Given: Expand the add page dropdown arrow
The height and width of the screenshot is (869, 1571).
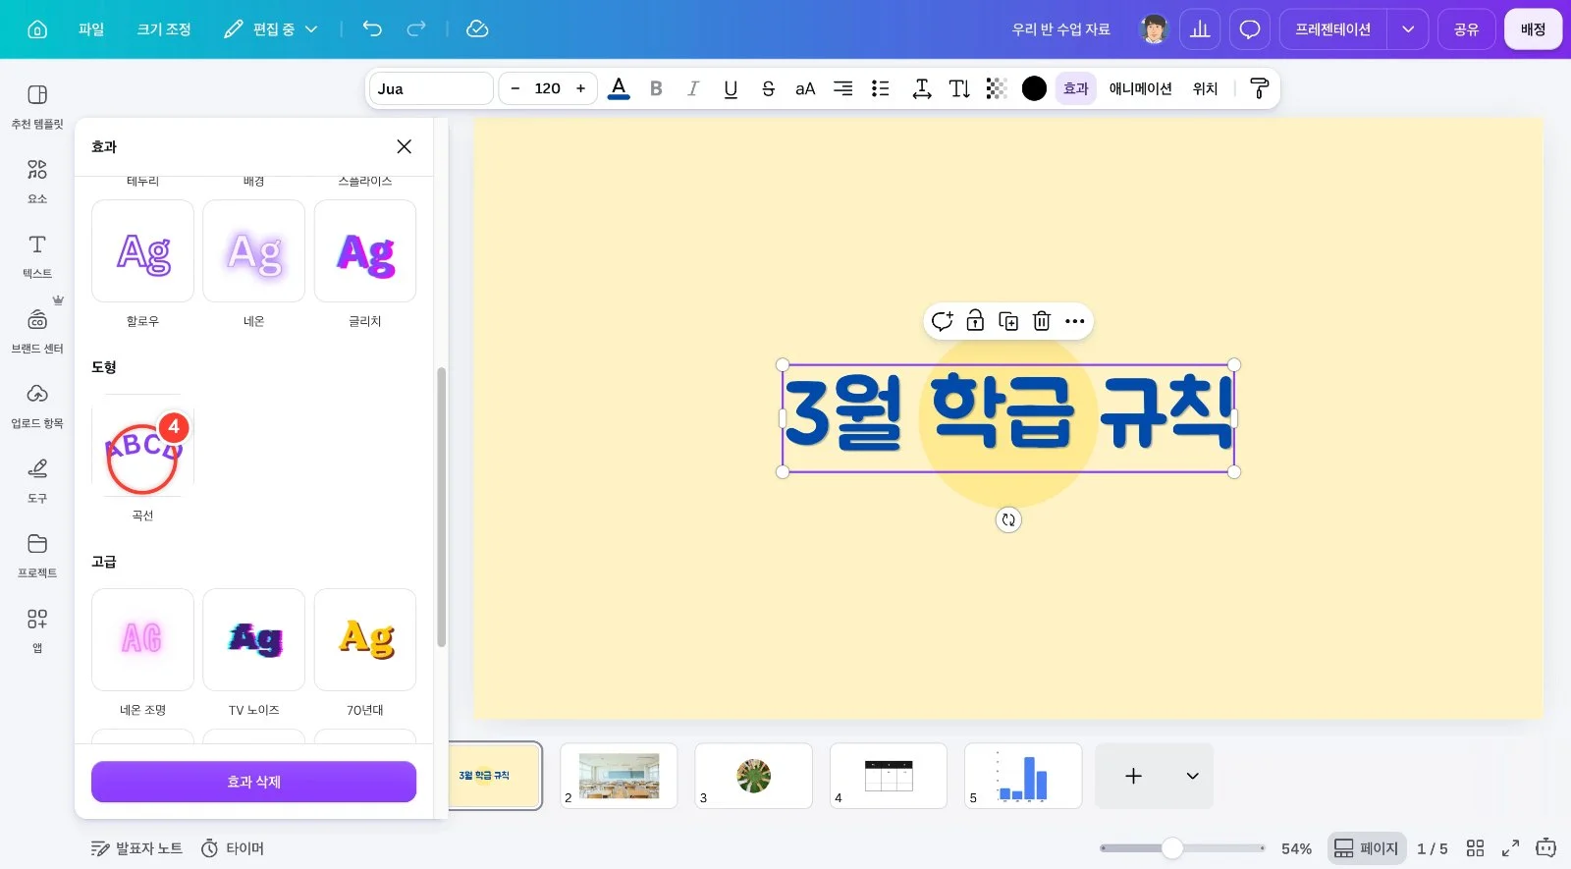Looking at the screenshot, I should point(1192,776).
